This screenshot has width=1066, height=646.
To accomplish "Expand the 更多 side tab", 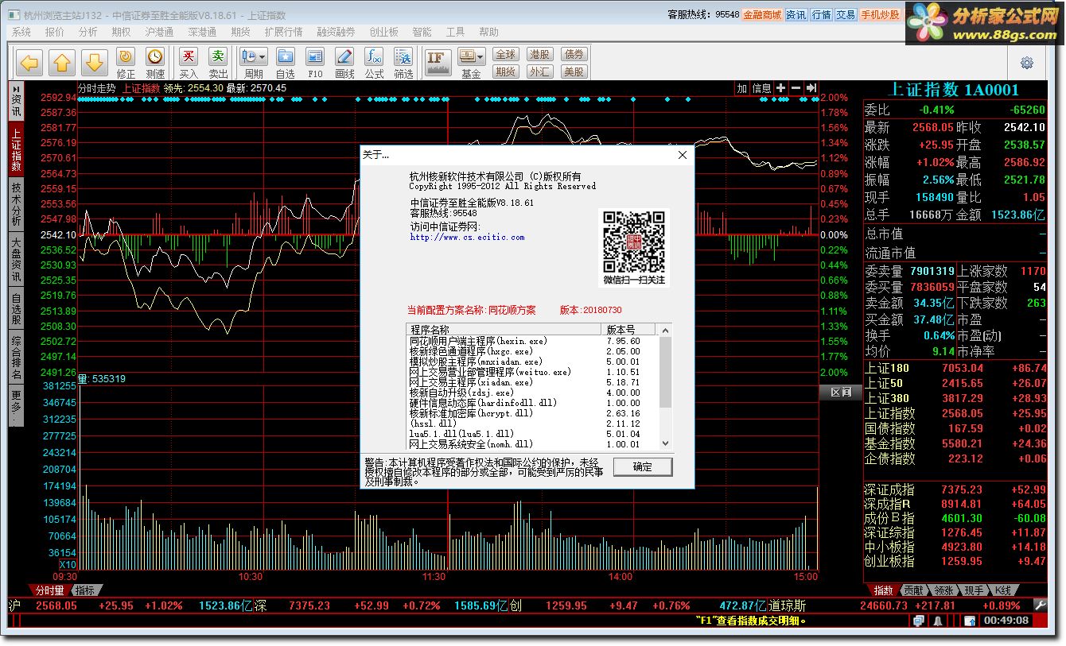I will [x=16, y=405].
